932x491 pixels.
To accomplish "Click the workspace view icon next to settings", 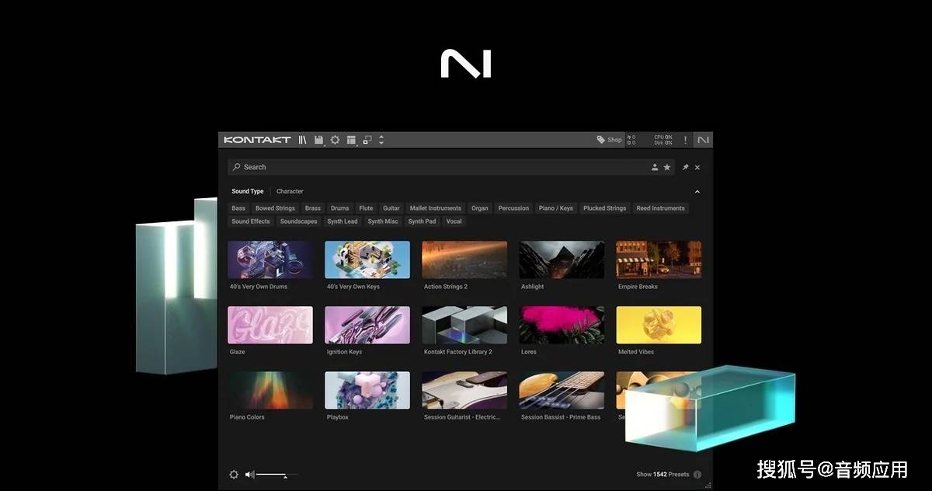I will click(351, 139).
